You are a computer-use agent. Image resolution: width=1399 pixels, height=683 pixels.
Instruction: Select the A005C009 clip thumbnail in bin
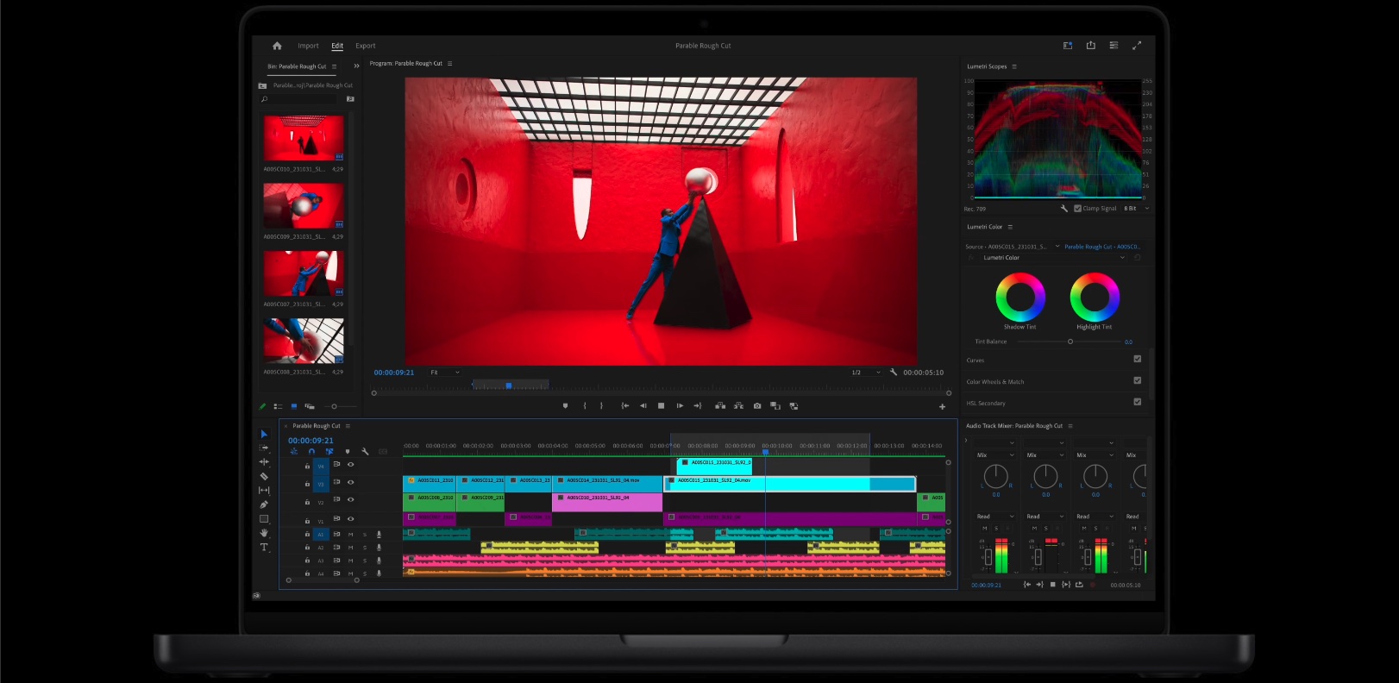click(x=304, y=205)
